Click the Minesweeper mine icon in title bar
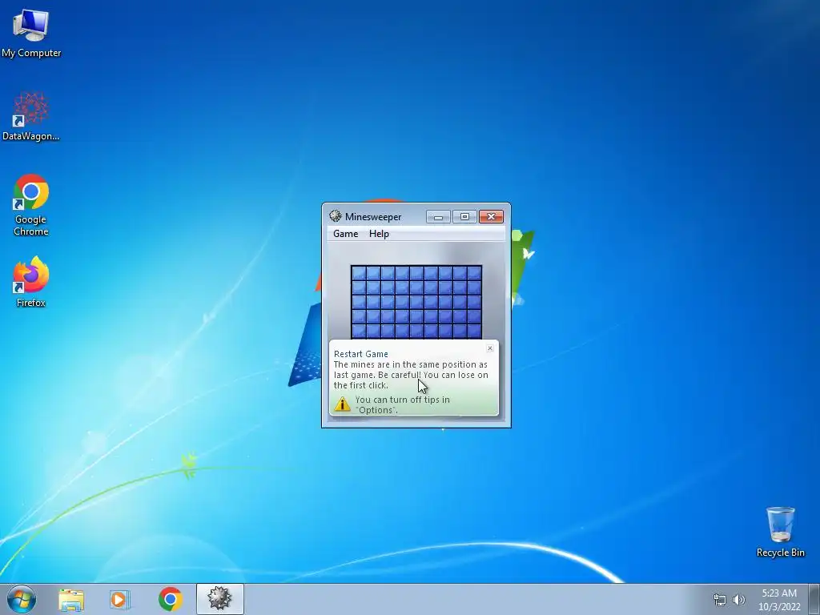 [x=336, y=216]
